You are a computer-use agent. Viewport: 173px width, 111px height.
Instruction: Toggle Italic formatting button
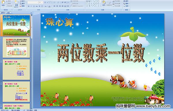31,6
